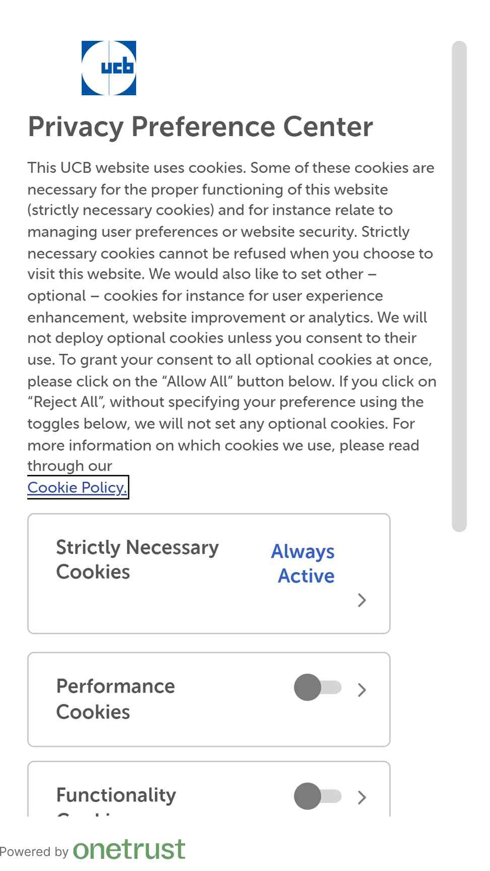Click the Always Active status label
Viewport: 490px width, 871px height.
[x=303, y=564]
